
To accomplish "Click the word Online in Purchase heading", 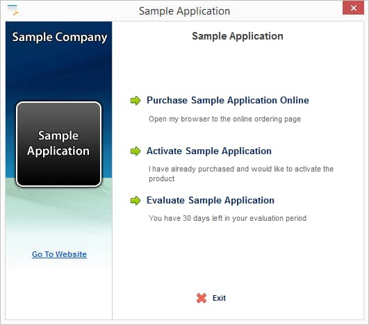I will (x=294, y=100).
